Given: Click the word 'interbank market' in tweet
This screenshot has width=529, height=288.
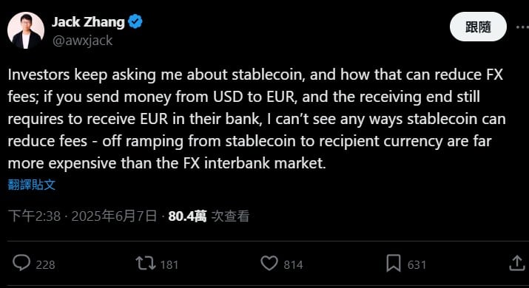Looking at the screenshot, I should [265, 163].
